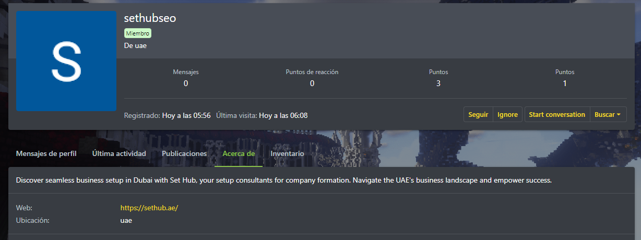
Task: Click the sethubseo username heading
Action: [150, 18]
